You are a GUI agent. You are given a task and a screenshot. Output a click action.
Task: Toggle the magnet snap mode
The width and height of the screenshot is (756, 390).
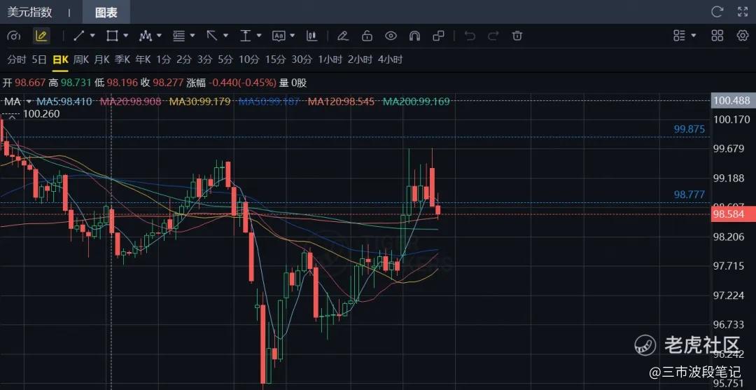click(x=414, y=36)
